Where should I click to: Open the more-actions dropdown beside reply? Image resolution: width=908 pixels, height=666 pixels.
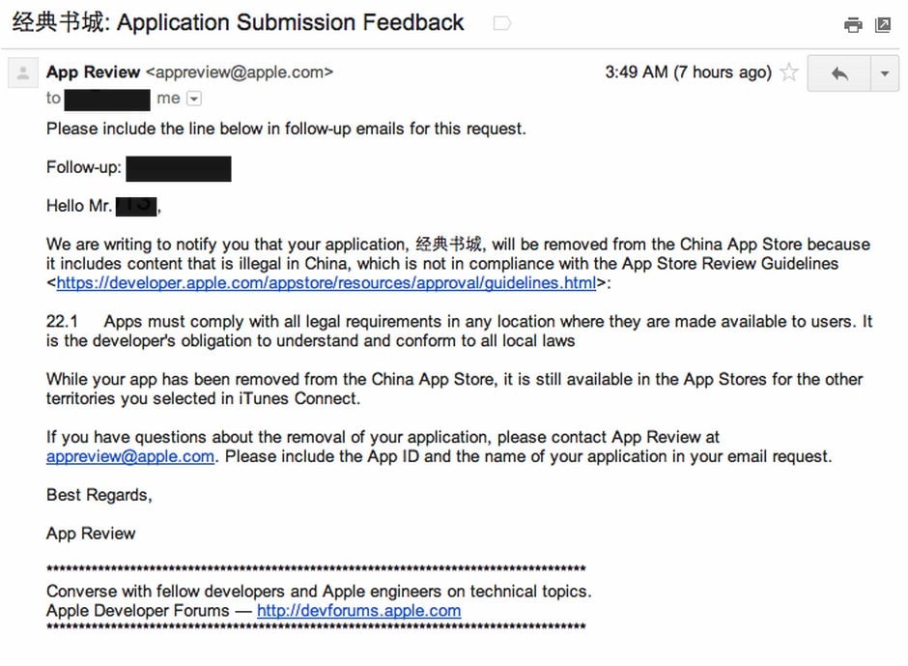[x=885, y=73]
